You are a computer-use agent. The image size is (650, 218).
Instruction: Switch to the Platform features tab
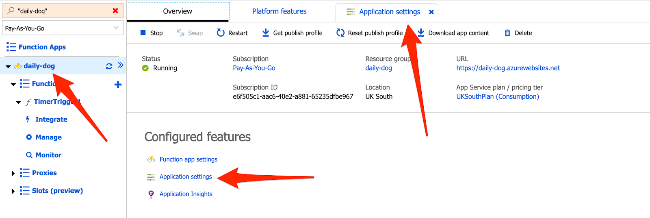click(279, 11)
